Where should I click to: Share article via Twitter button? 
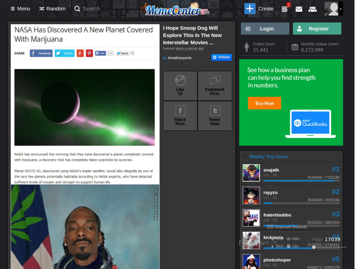(65, 53)
